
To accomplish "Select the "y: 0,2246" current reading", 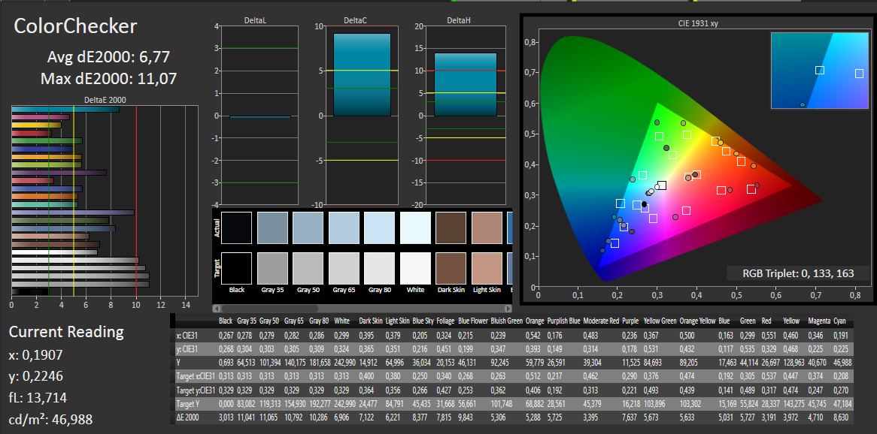I will click(x=36, y=377).
